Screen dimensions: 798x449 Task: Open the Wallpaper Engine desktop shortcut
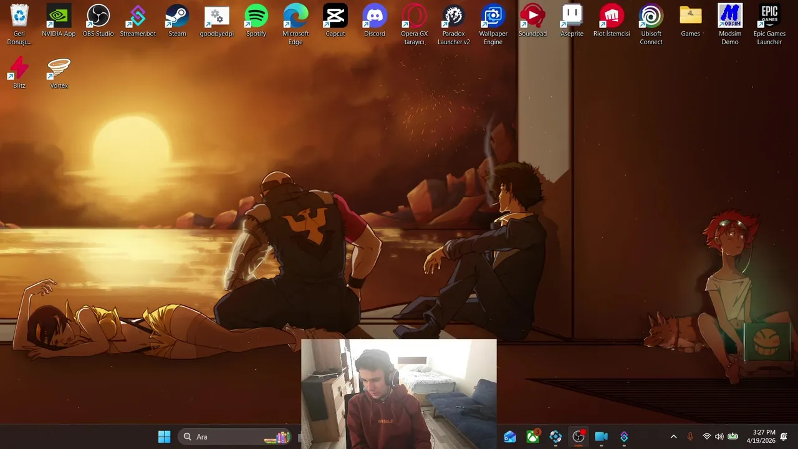[x=493, y=24]
